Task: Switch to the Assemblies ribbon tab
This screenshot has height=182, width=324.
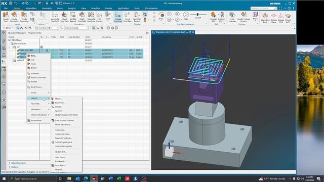Action: click(x=31, y=8)
